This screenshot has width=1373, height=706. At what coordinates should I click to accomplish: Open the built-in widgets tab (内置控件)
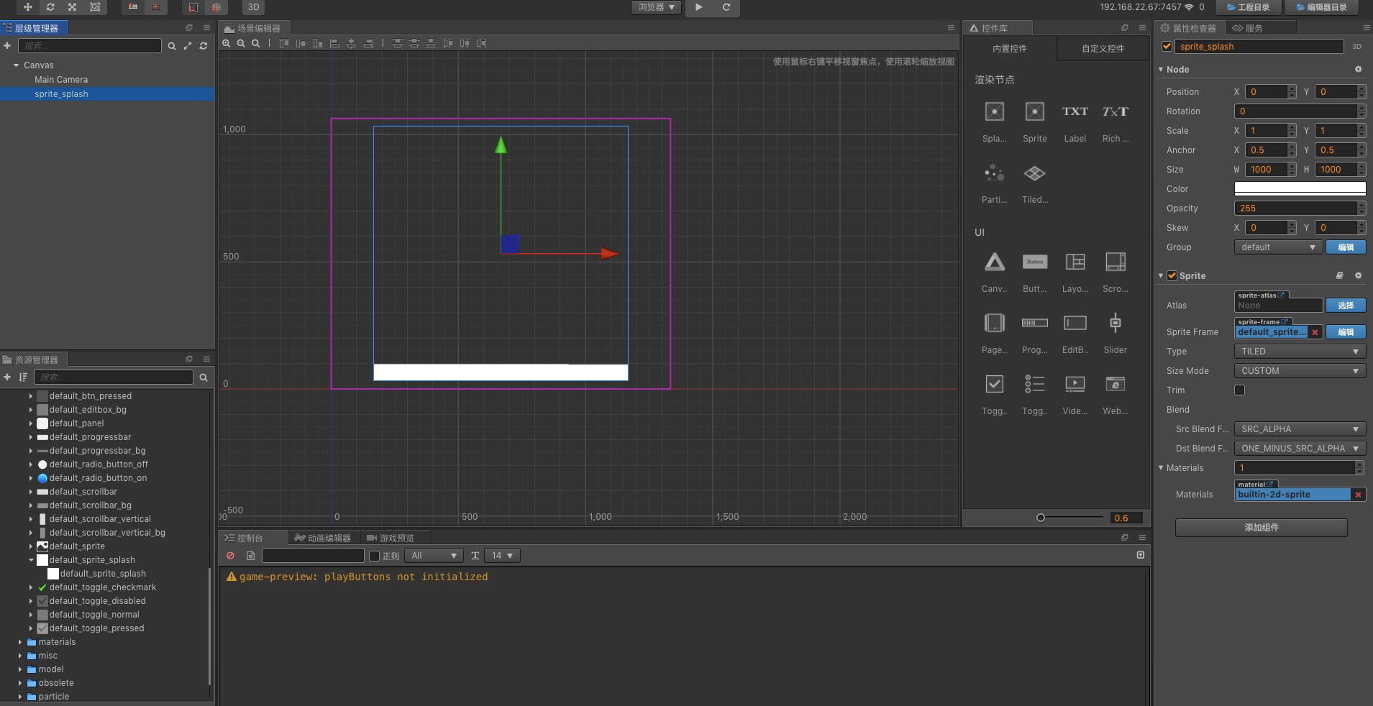pyautogui.click(x=1009, y=49)
